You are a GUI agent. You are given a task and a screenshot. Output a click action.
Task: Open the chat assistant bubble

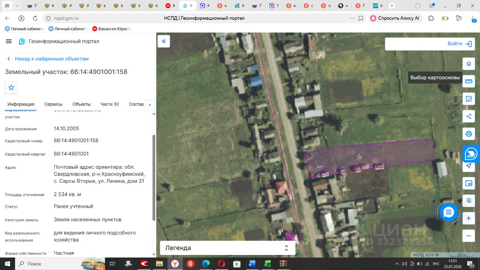[448, 212]
